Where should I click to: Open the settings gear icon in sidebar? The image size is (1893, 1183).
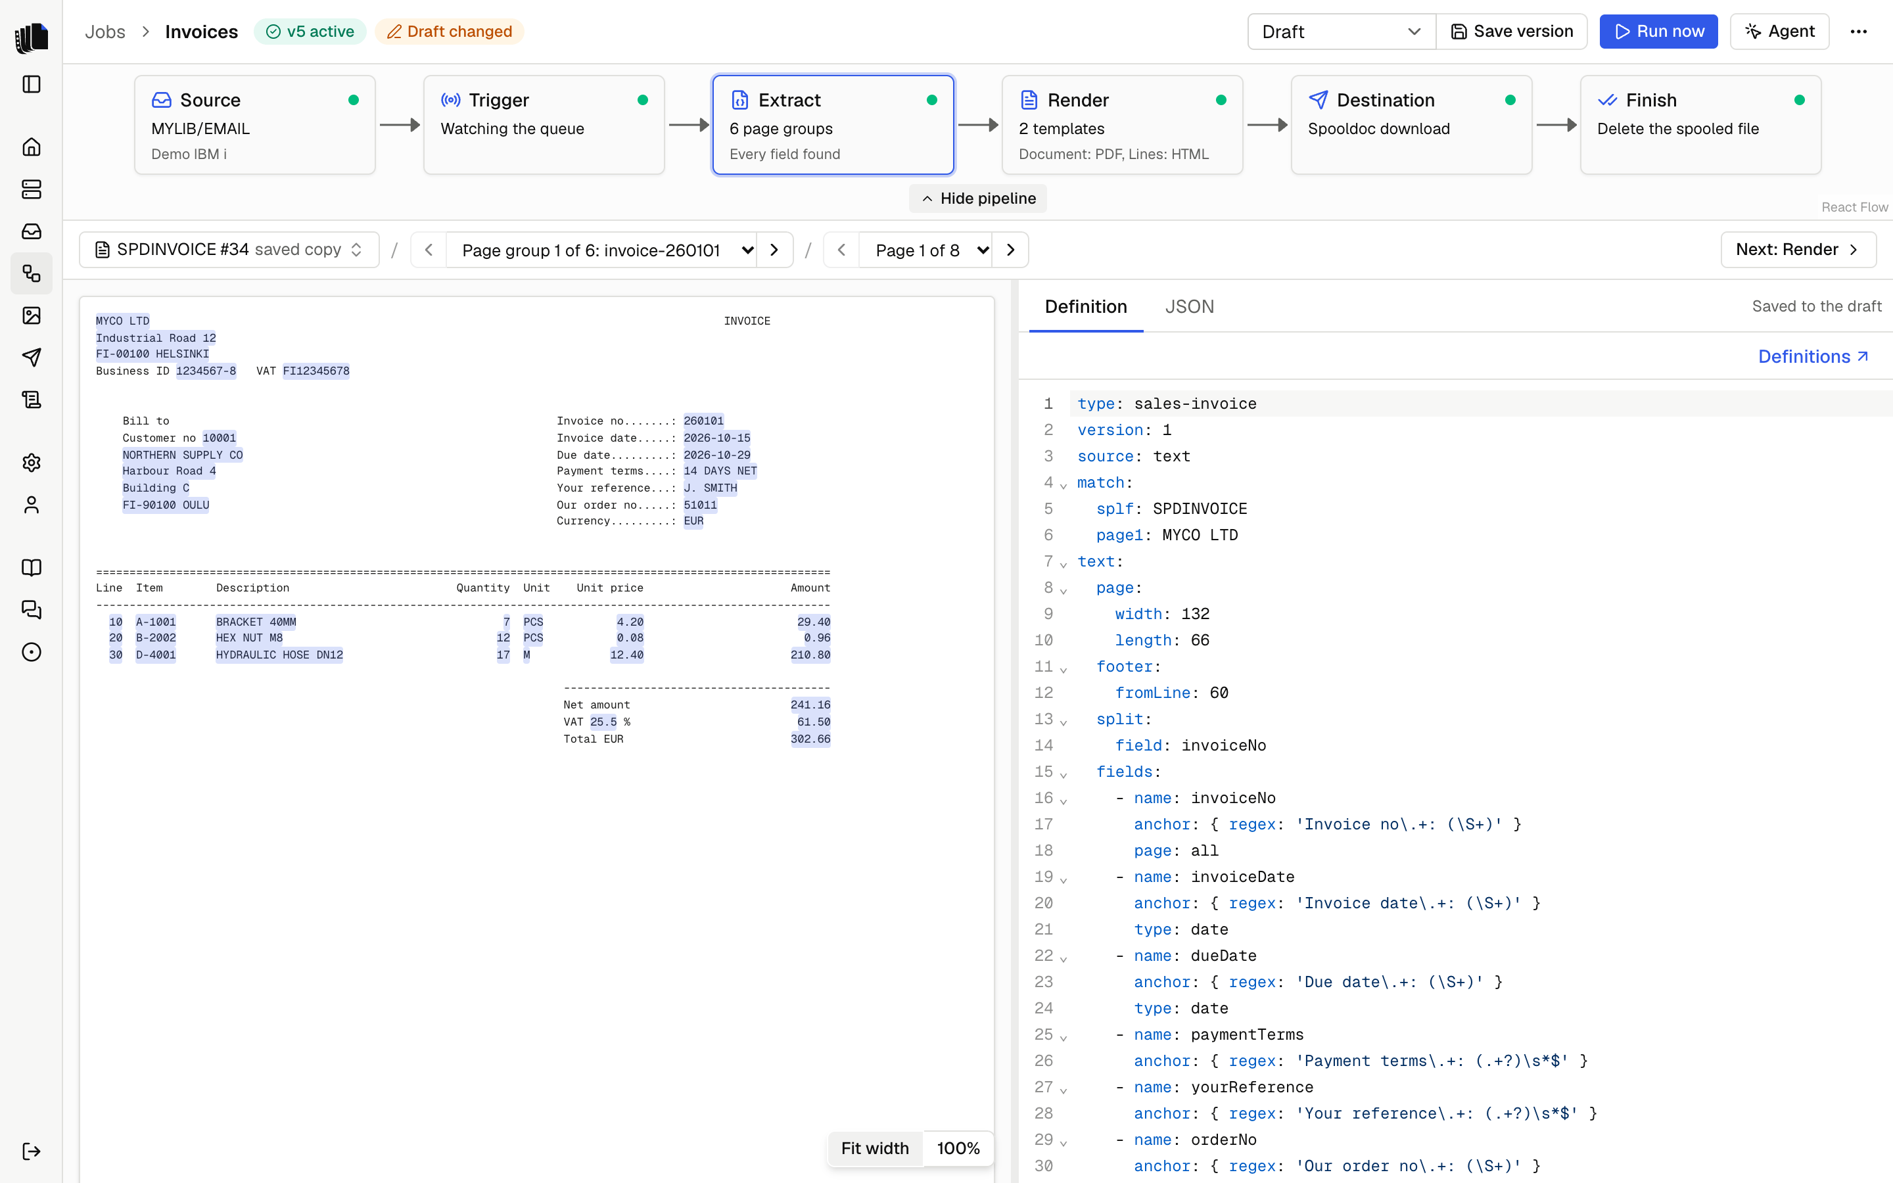tap(32, 463)
